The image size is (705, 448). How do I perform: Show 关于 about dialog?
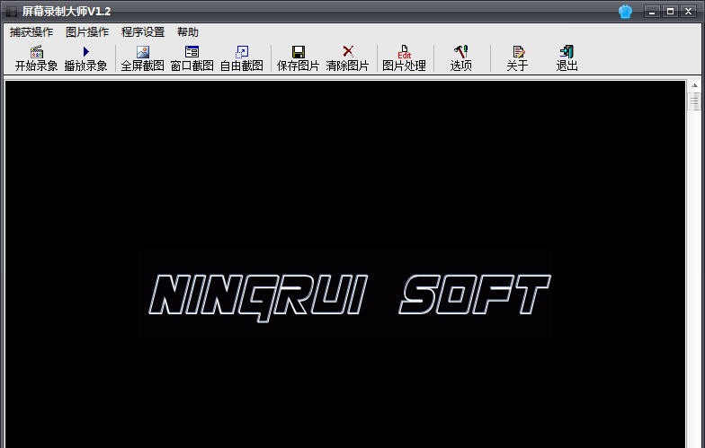pos(518,59)
